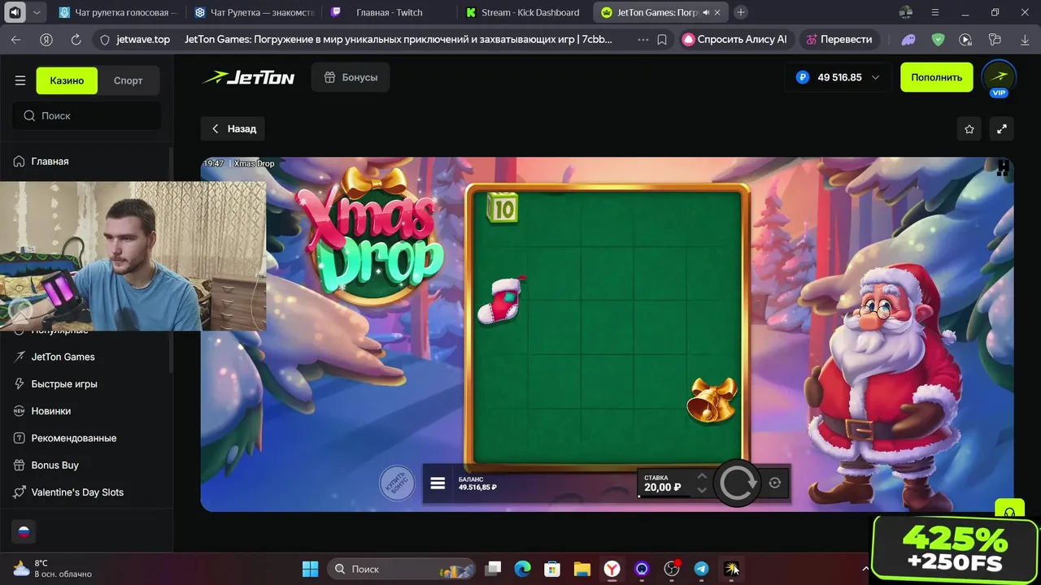Click the Hacksaw logo in game corner

(x=1003, y=167)
